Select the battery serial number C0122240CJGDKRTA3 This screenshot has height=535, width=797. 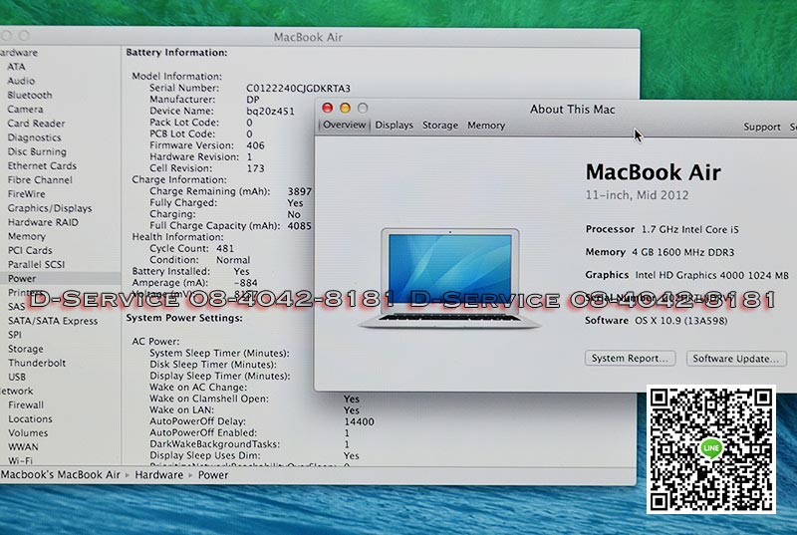click(298, 89)
